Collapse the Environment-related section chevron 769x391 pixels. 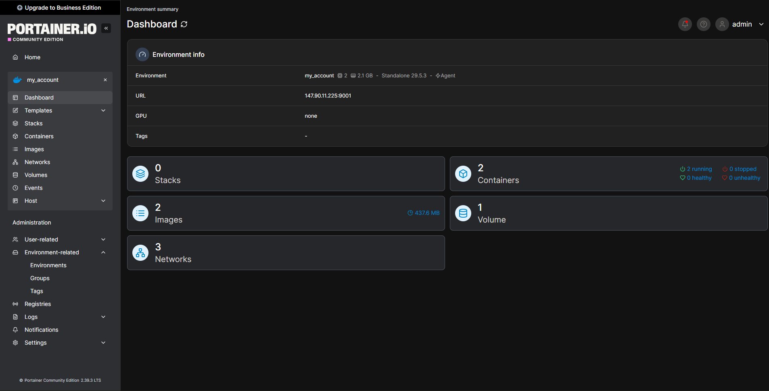103,252
